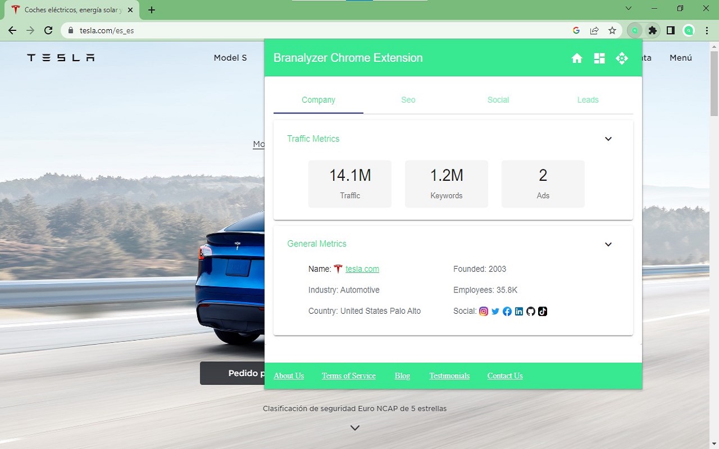Image resolution: width=719 pixels, height=449 pixels.
Task: Open Tesla's Menú item
Action: pos(681,58)
